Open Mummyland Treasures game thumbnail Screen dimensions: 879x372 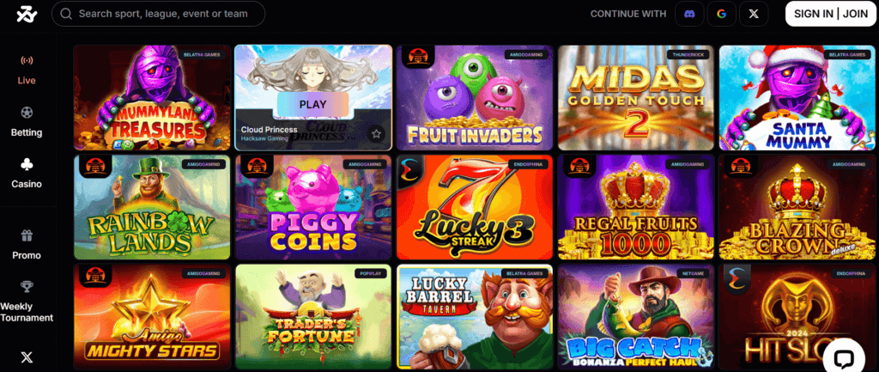(x=152, y=98)
